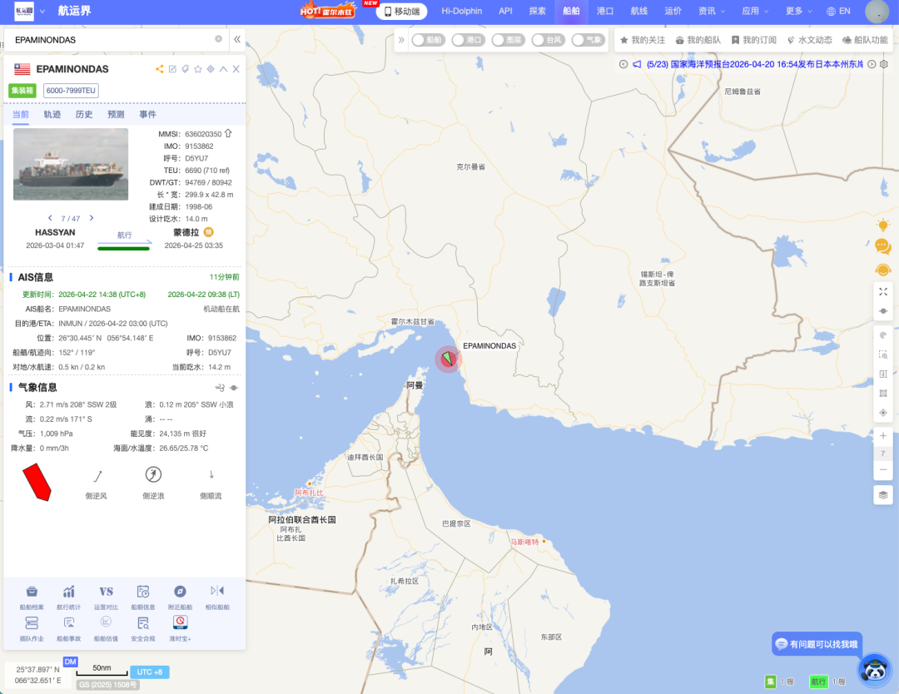
Task: Click the star icon to favorite the vessel
Action: tap(198, 69)
